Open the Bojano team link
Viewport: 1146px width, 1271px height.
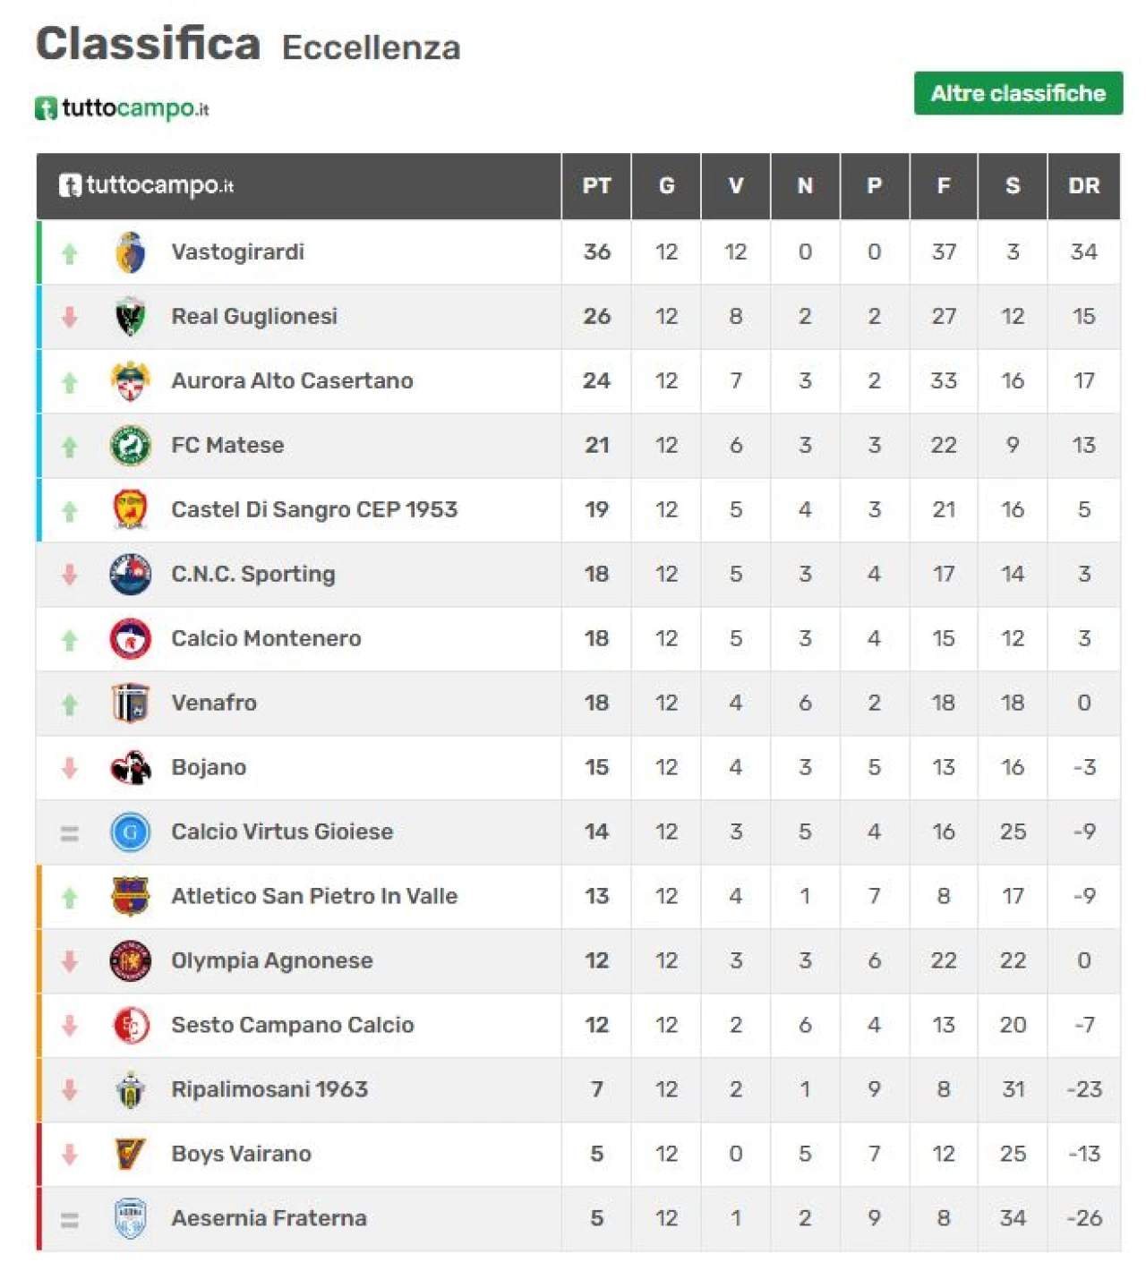click(209, 768)
